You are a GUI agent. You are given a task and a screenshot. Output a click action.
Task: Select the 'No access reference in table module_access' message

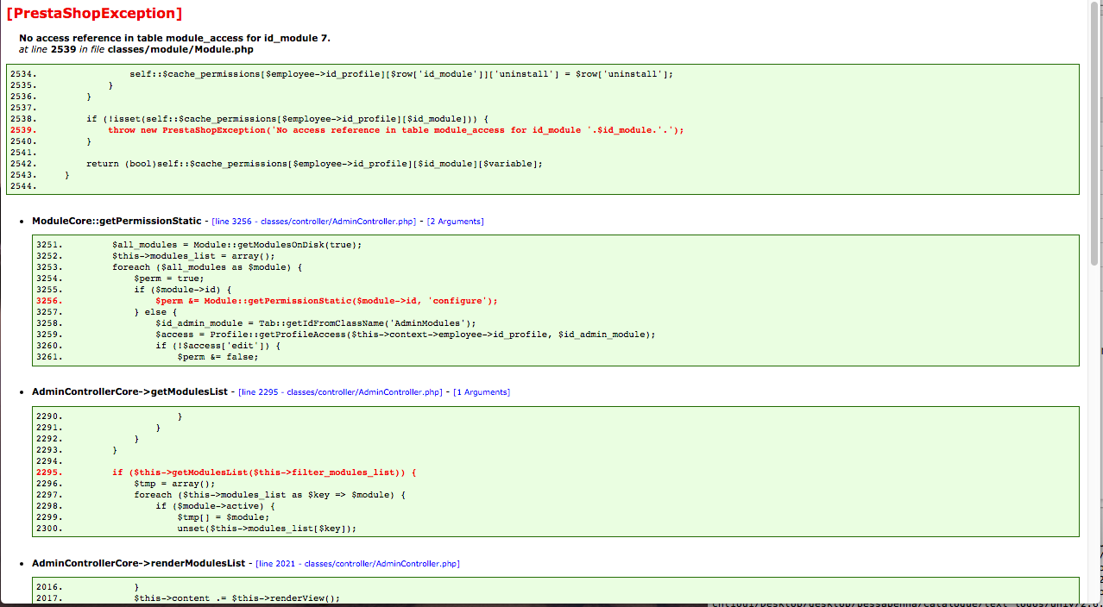click(174, 38)
